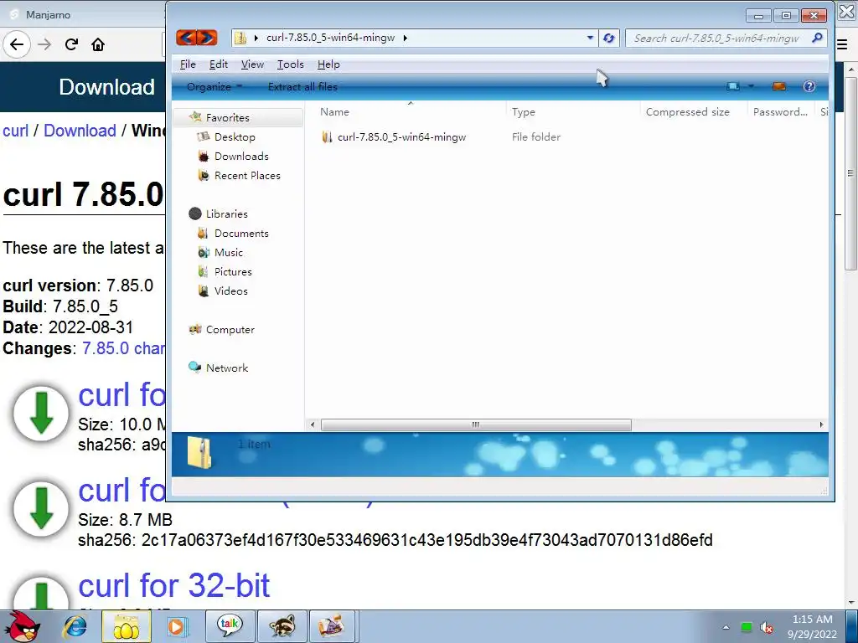Open the talk chat taskbar icon
This screenshot has width=858, height=643.
(x=230, y=626)
